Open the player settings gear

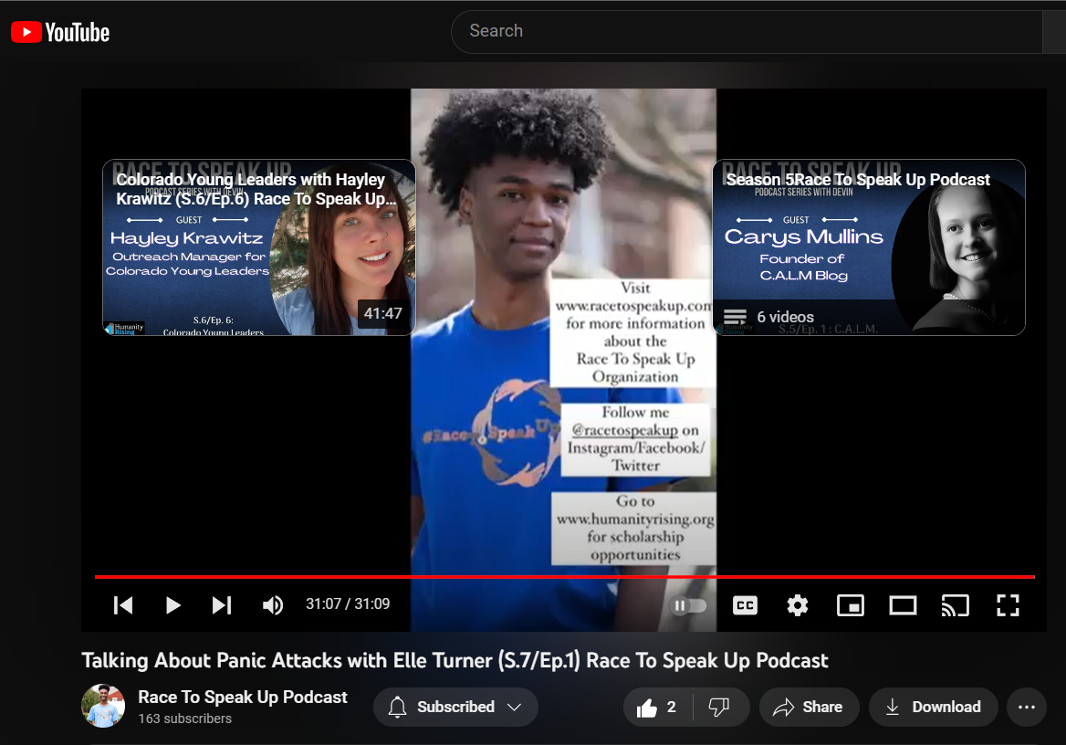[798, 604]
